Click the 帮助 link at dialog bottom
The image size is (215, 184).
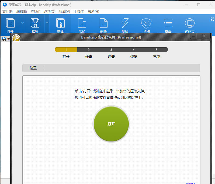(x=190, y=183)
